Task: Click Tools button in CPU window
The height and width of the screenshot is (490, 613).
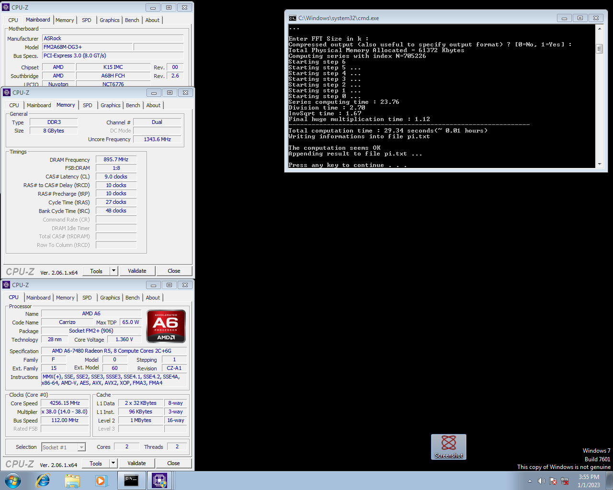Action: click(x=96, y=463)
